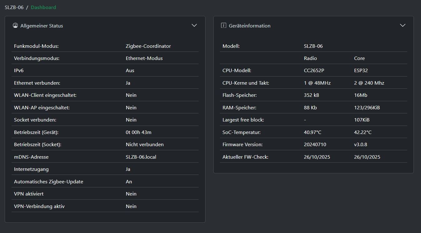The width and height of the screenshot is (421, 233).
Task: Click the Allgemeiner Status panel title
Action: click(x=42, y=26)
